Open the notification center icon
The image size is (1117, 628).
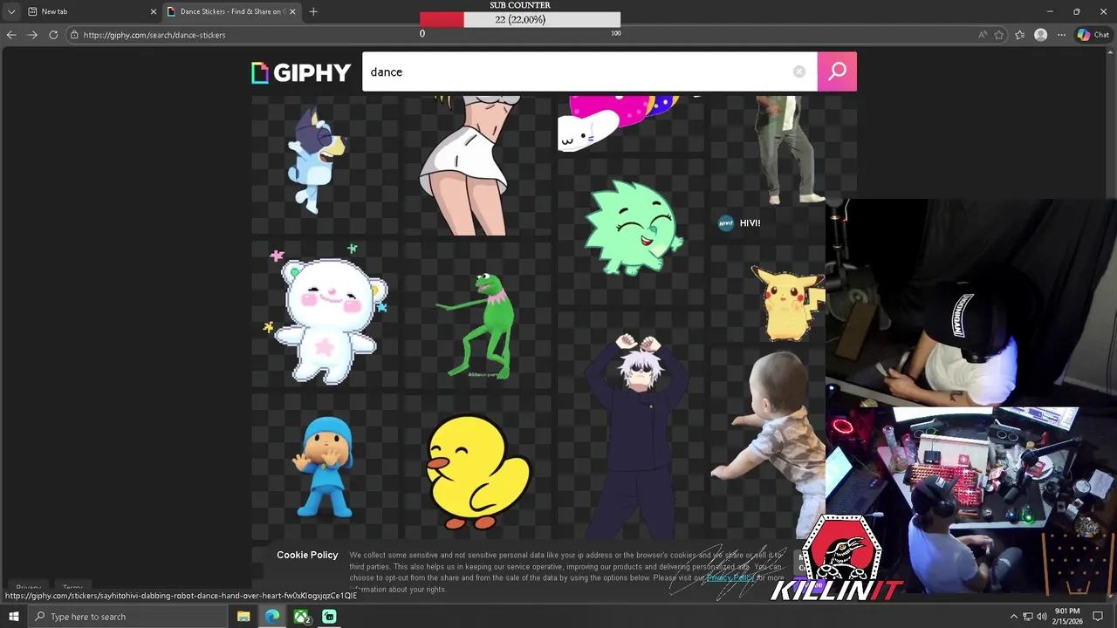1098,617
